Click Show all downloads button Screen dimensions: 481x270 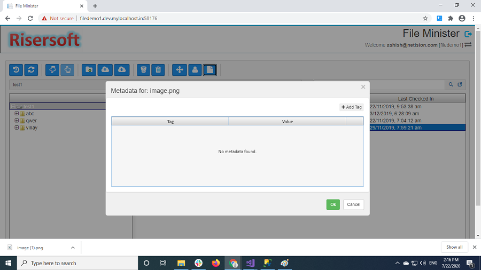(x=454, y=247)
